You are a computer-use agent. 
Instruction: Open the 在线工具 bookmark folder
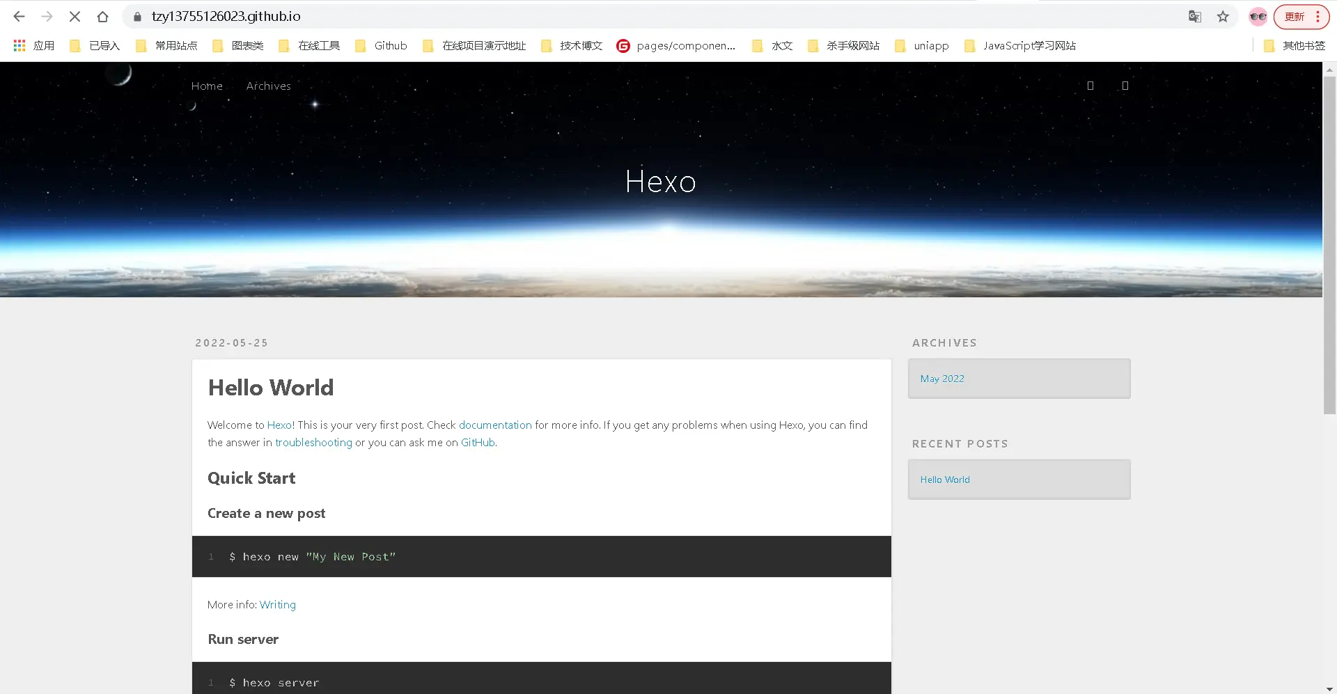point(309,45)
